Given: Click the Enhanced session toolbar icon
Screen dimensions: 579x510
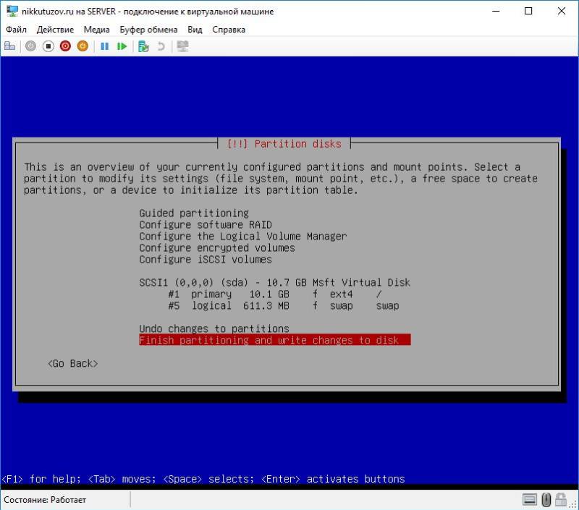Looking at the screenshot, I should tap(182, 46).
